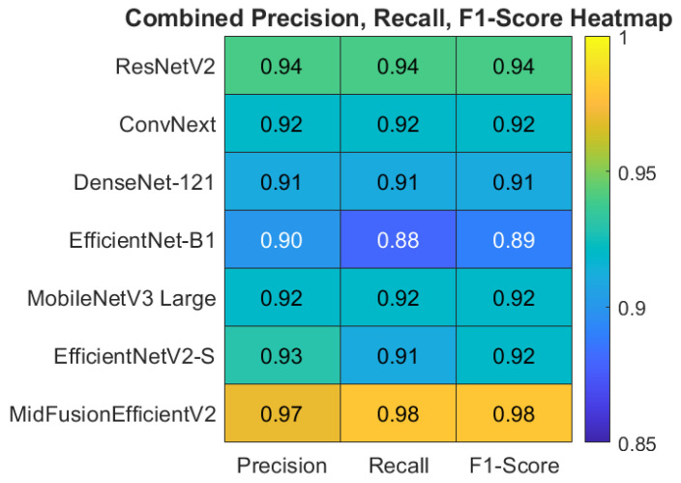Viewport: 681px width, 483px height.
Task: Click the MobileNetV3 Large row label
Action: tap(122, 299)
